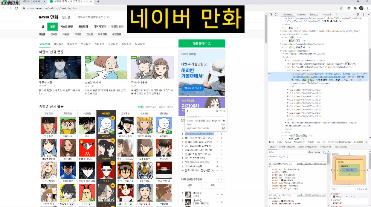Bookmark the page with the star icon
The height and width of the screenshot is (207, 371).
(341, 8)
